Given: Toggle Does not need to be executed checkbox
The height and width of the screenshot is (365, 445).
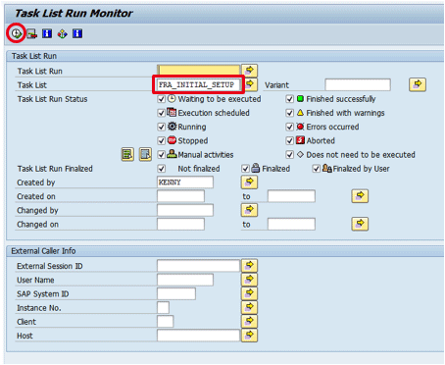Looking at the screenshot, I should [289, 155].
